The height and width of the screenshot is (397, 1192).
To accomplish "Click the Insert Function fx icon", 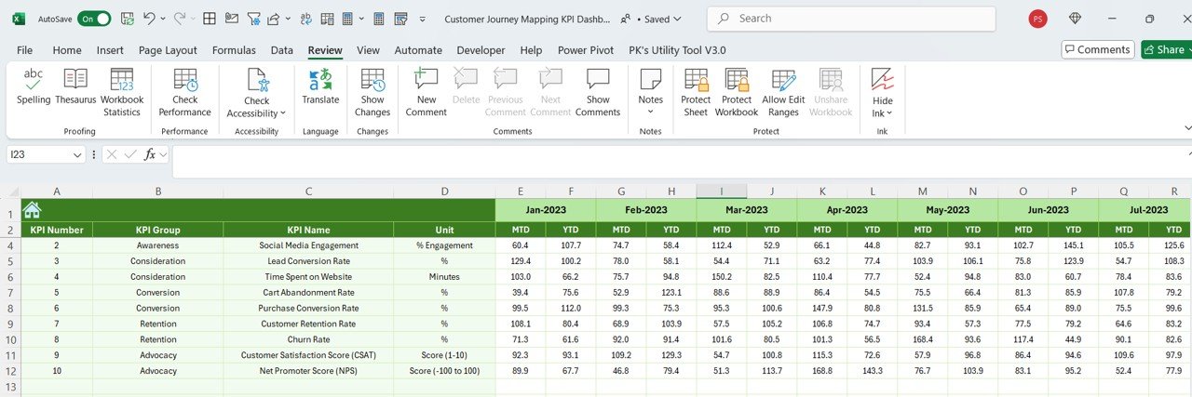I will click(150, 154).
